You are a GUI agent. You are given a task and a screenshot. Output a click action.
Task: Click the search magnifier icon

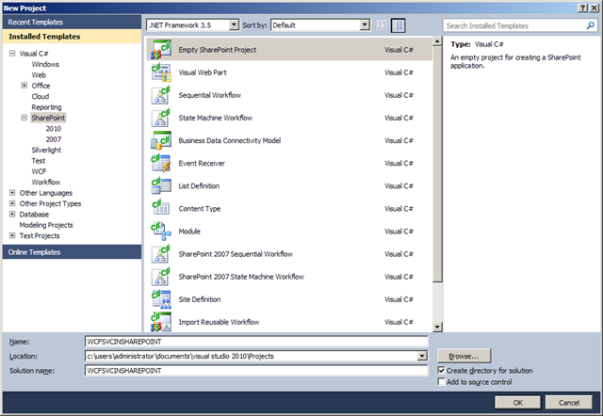(591, 25)
